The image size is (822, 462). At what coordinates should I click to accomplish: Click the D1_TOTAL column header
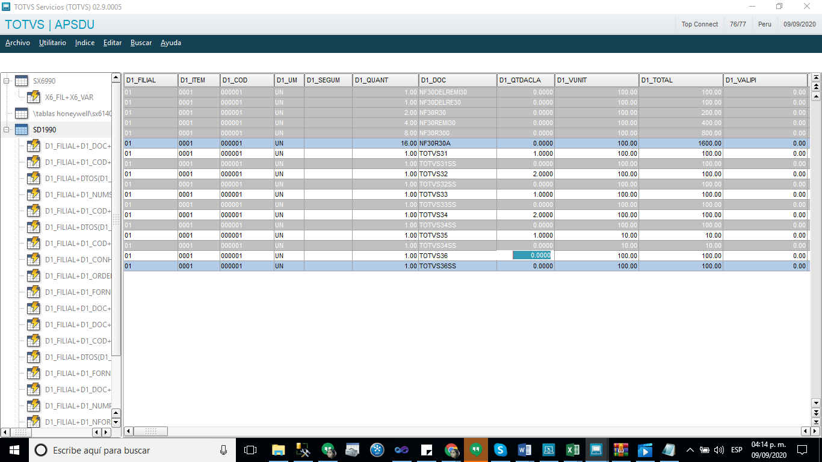tap(681, 80)
